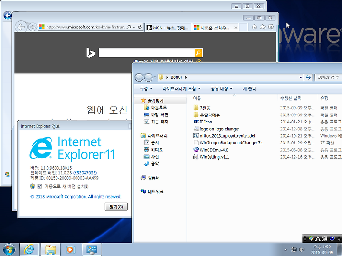342x256 pixels.
Task: Click Explorer window back button
Action: pos(139,77)
